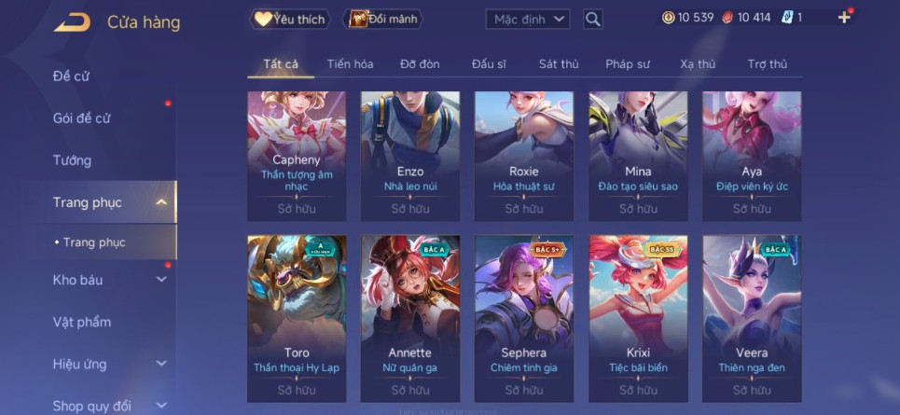Tap the gold coin balance icon

coord(668,18)
